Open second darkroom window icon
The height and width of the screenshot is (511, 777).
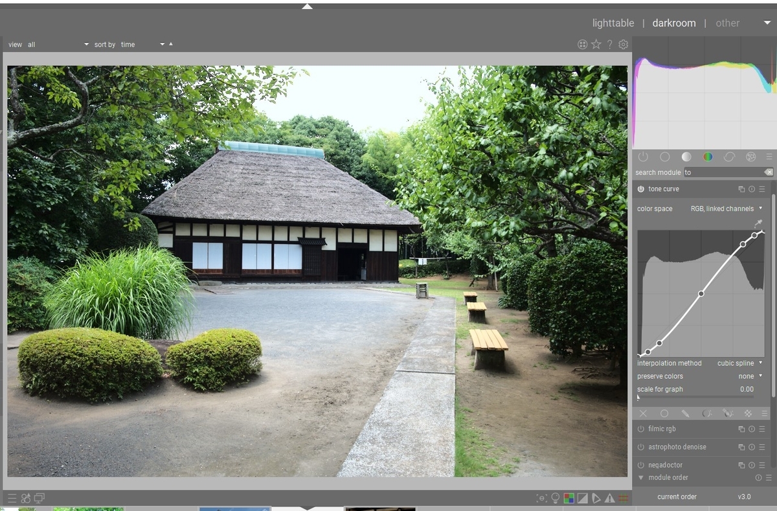click(39, 498)
